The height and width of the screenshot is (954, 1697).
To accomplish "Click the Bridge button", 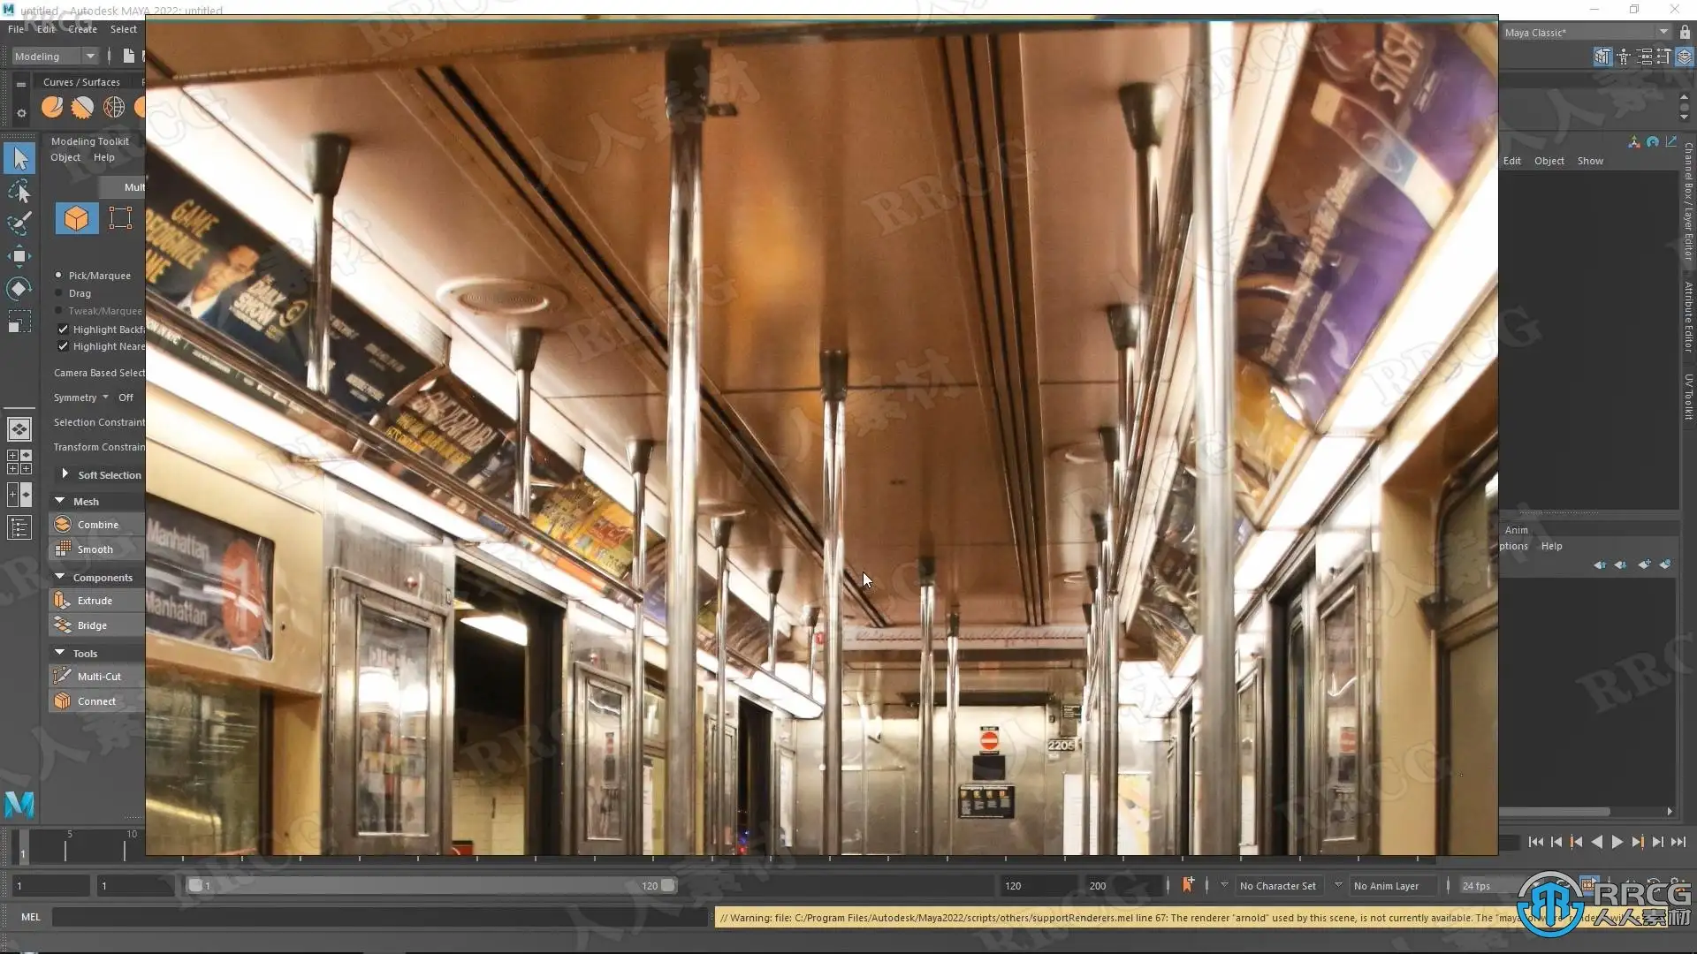I will click(x=92, y=625).
